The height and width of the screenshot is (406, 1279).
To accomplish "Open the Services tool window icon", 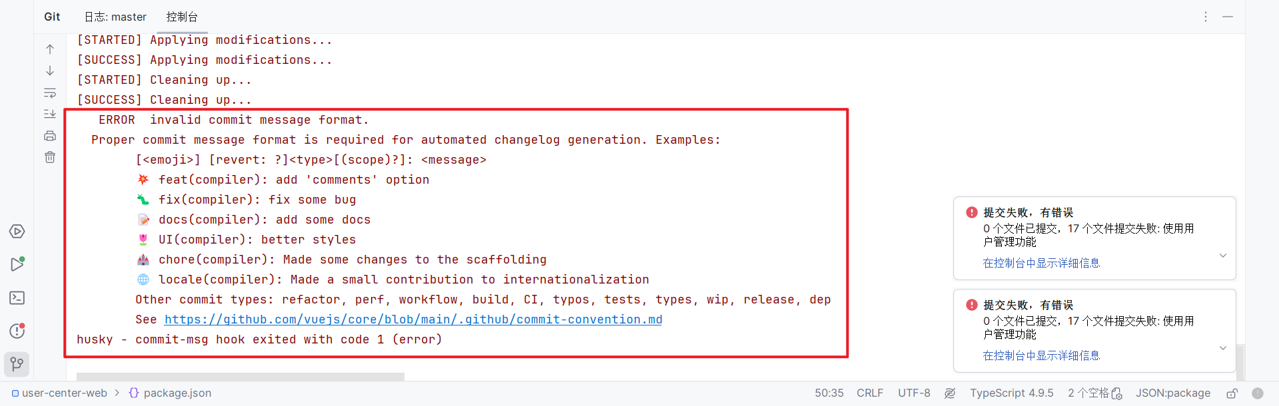I will tap(17, 231).
